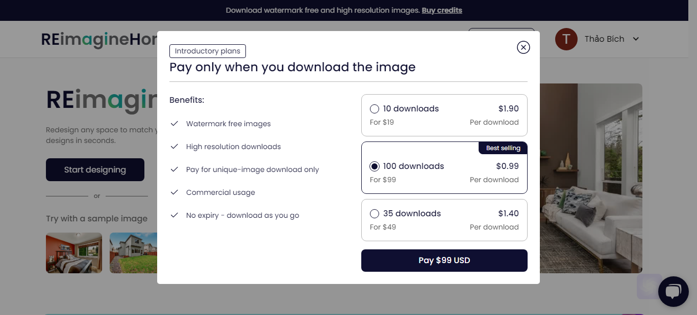
Task: Select the 10 downloads radio option
Action: tap(375, 109)
